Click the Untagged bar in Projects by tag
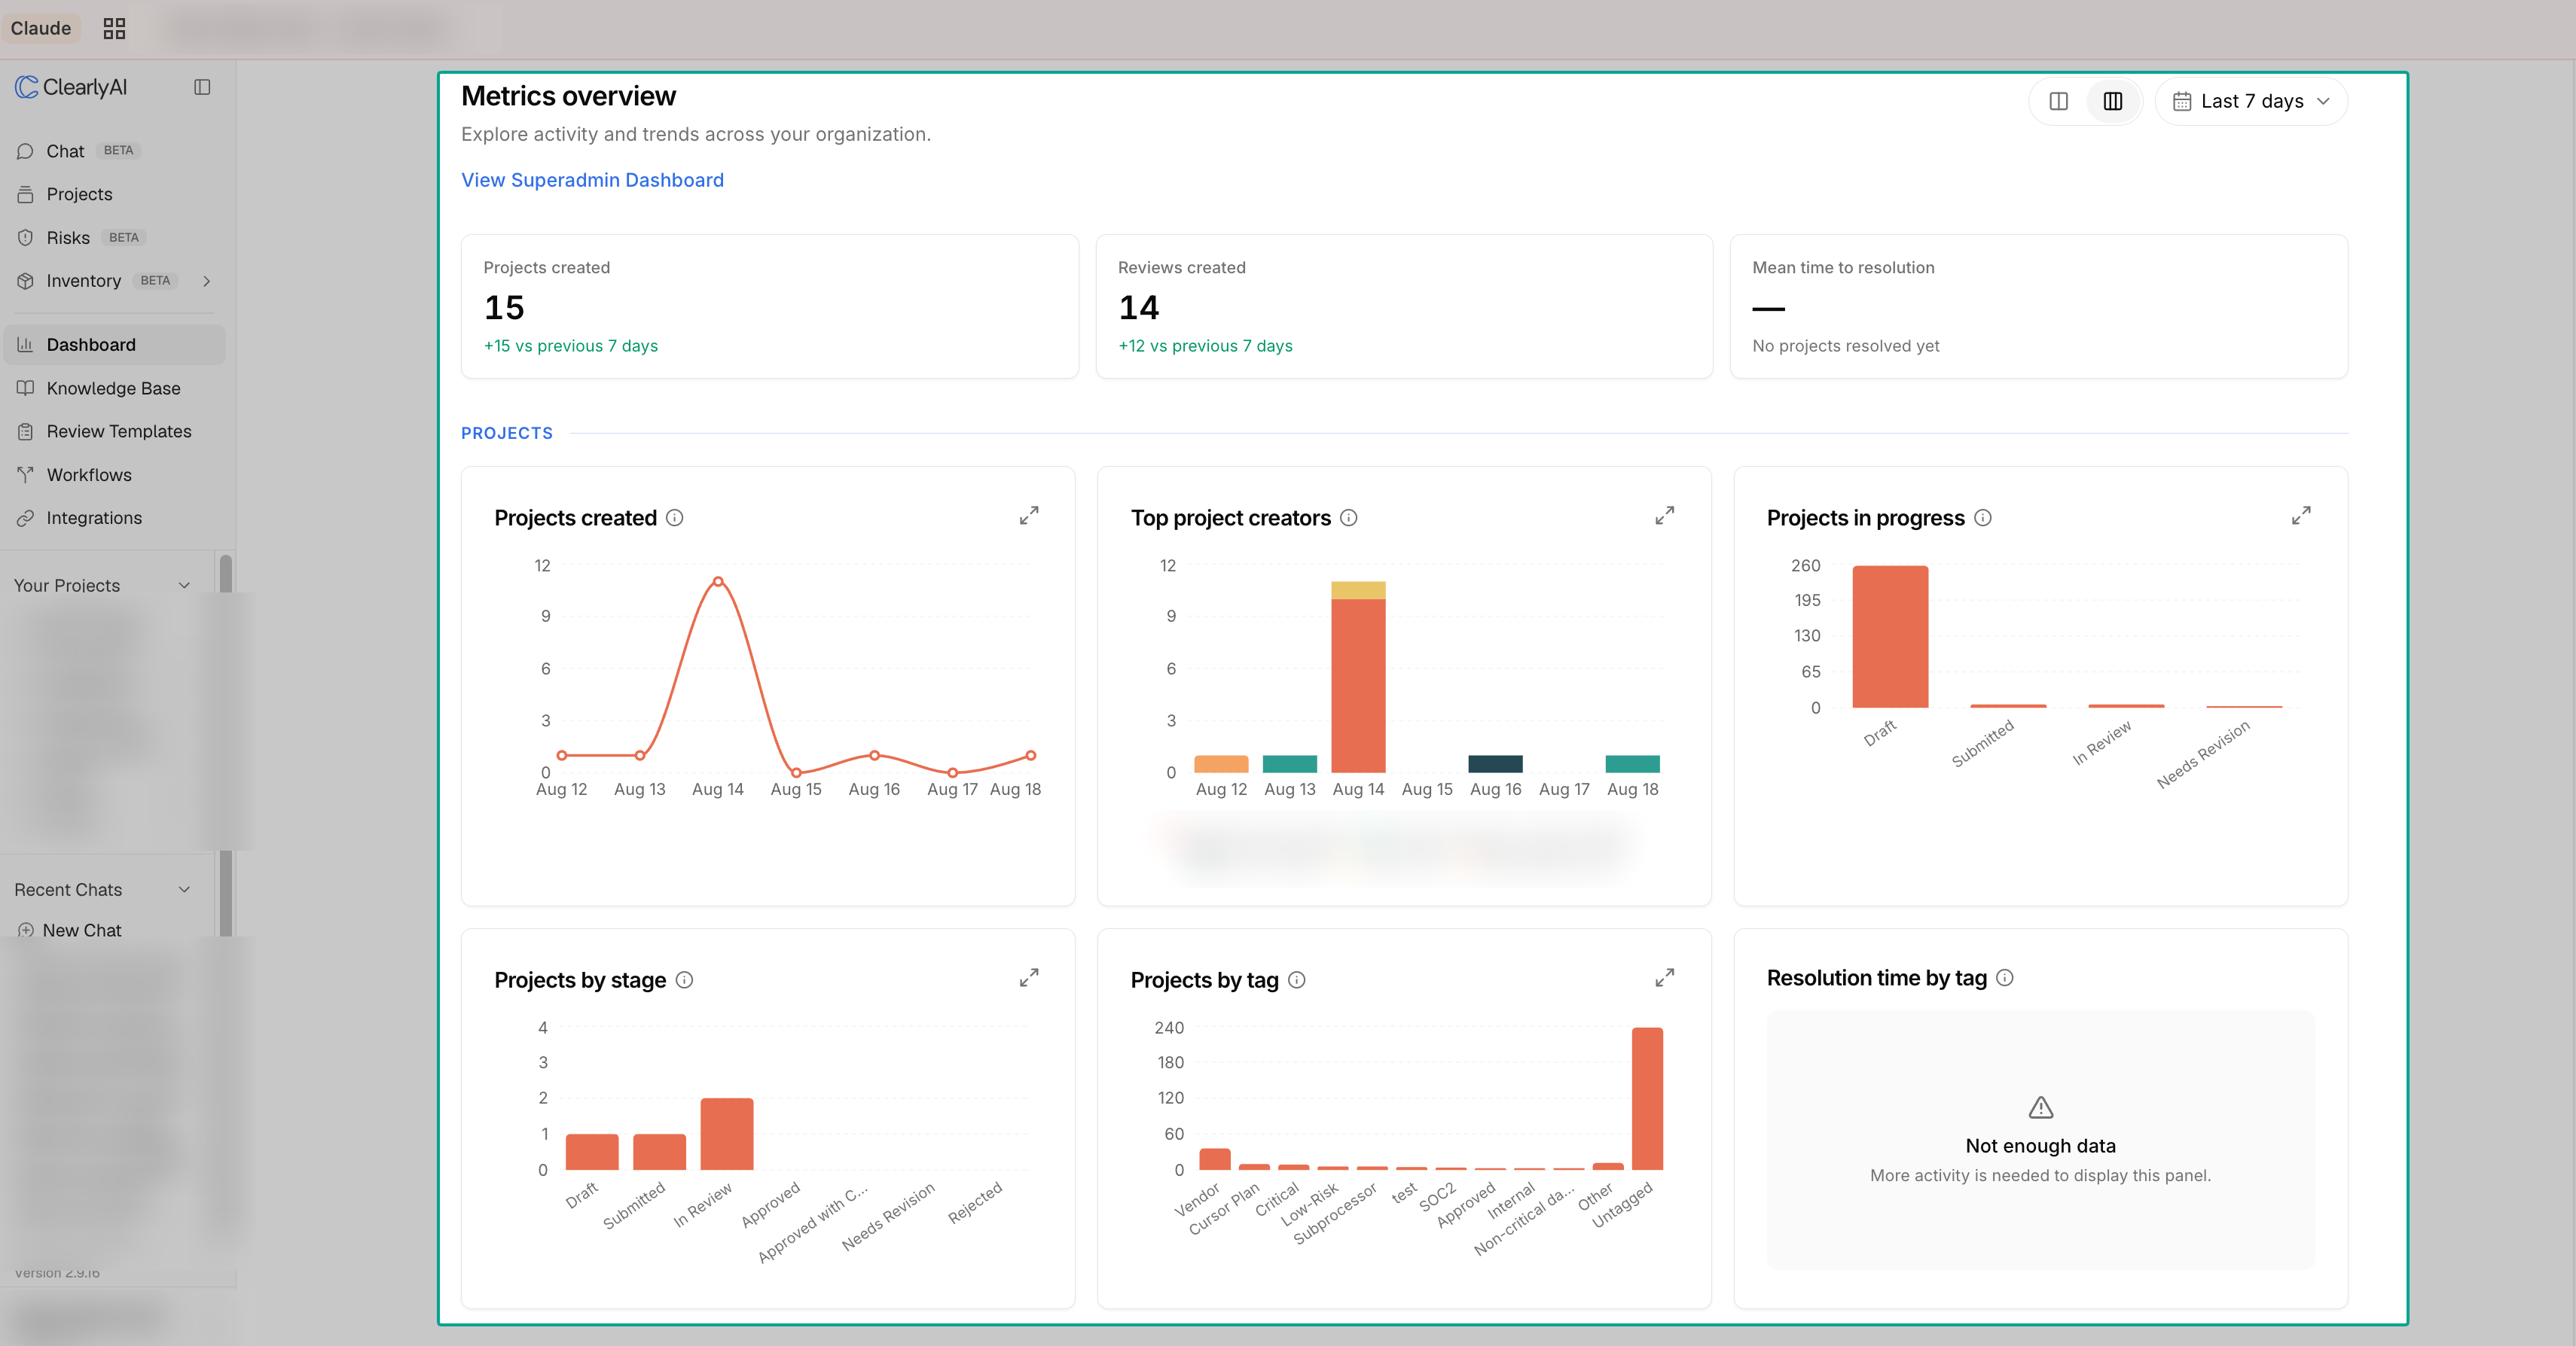The height and width of the screenshot is (1346, 2576). coord(1647,1098)
